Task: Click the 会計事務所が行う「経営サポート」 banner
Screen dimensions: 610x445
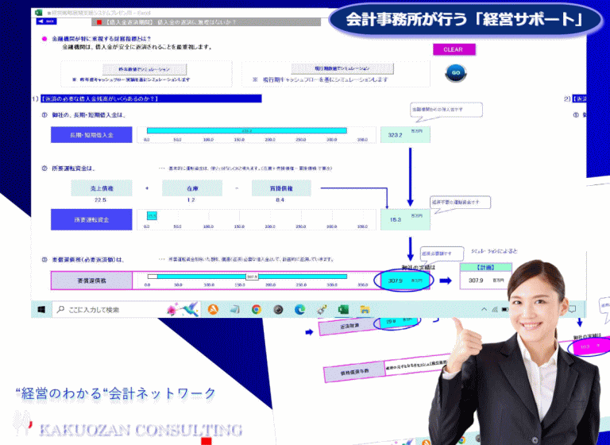Action: [465, 19]
